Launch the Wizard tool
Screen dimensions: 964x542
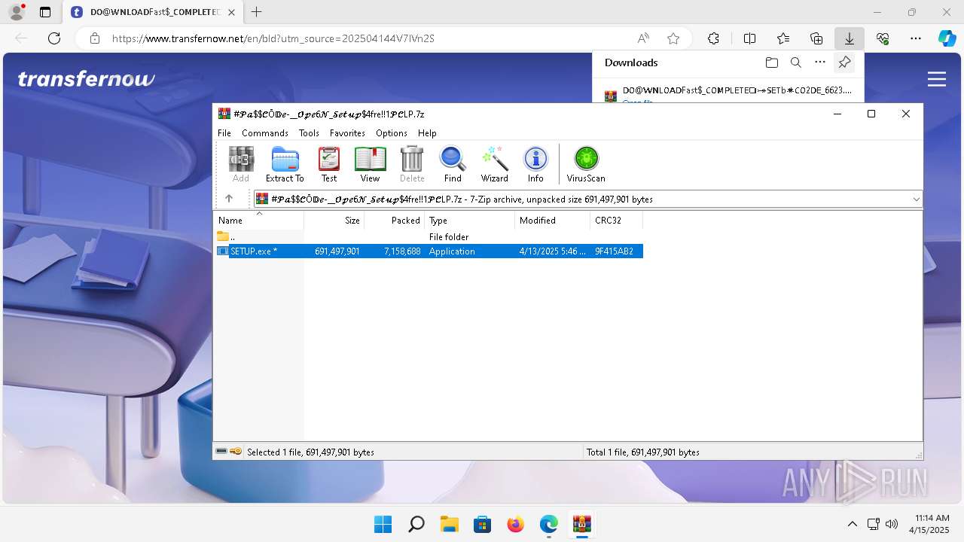click(495, 165)
